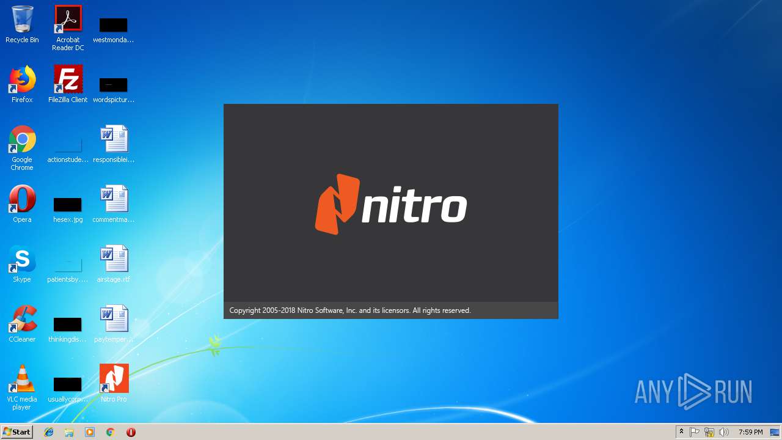The image size is (782, 440).
Task: Open the Windows Start menu
Action: coord(17,431)
